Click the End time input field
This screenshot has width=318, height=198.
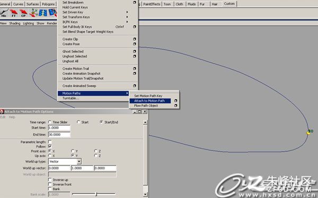click(x=59, y=135)
